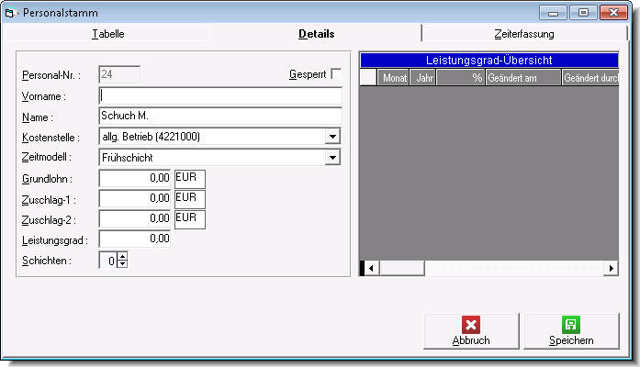Viewport: 640px width, 367px height.
Task: Click the Zuschlag-2 amount field
Action: click(135, 218)
